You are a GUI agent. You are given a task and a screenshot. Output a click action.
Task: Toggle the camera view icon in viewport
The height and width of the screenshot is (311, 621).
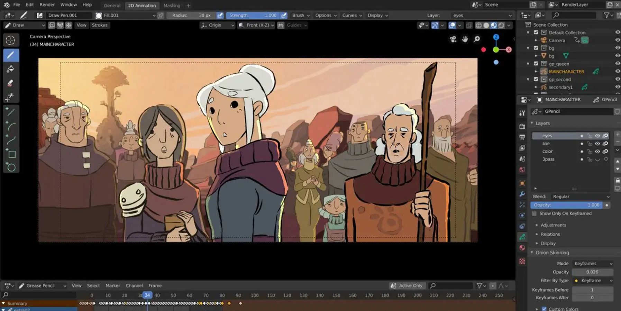coord(453,39)
